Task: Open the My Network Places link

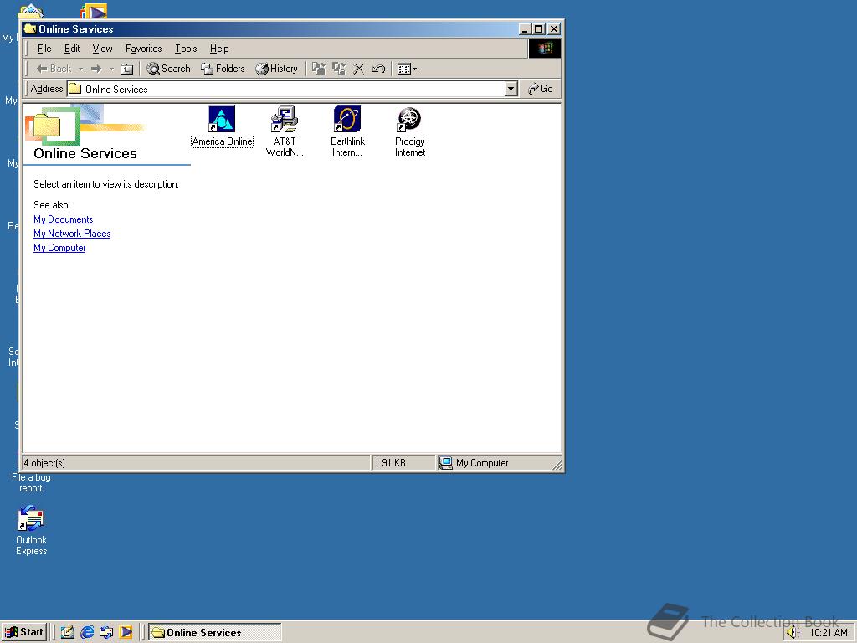Action: coord(72,234)
